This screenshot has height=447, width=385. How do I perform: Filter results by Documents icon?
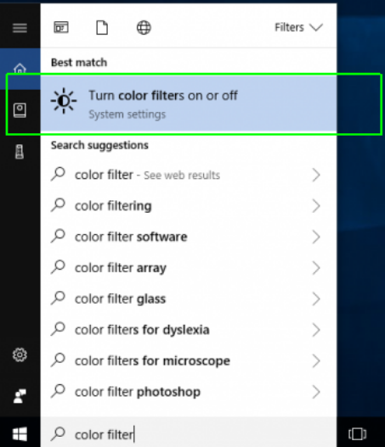[102, 28]
